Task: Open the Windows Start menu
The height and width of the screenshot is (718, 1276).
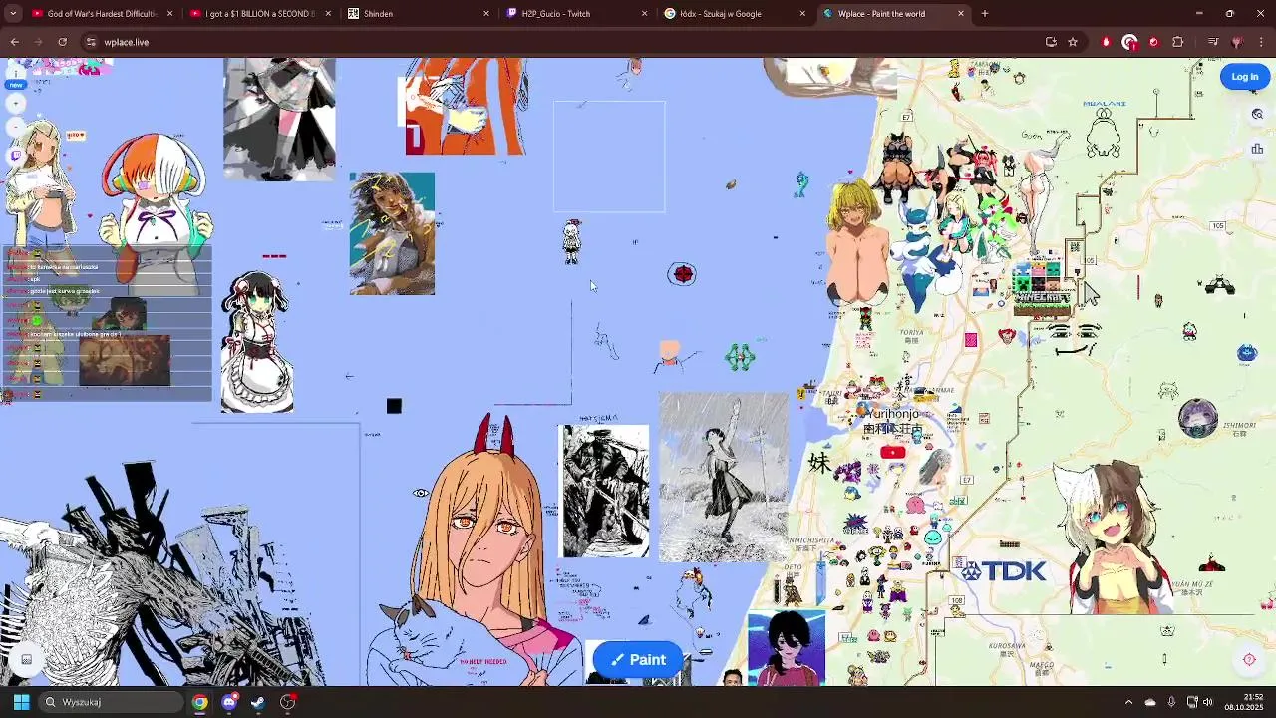Action: pyautogui.click(x=21, y=702)
